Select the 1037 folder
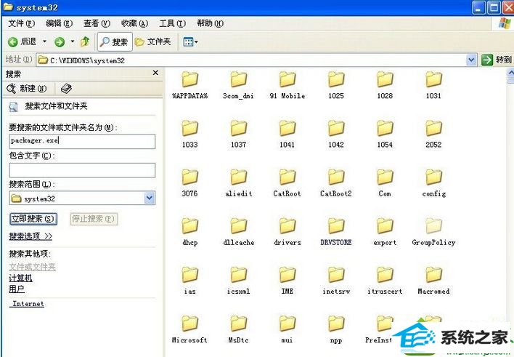This screenshot has height=357, width=514. pyautogui.click(x=238, y=134)
